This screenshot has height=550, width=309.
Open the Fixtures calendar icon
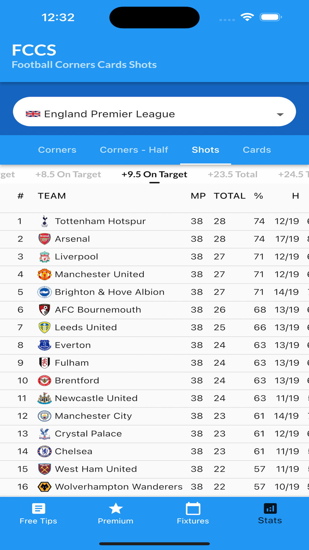(193, 509)
